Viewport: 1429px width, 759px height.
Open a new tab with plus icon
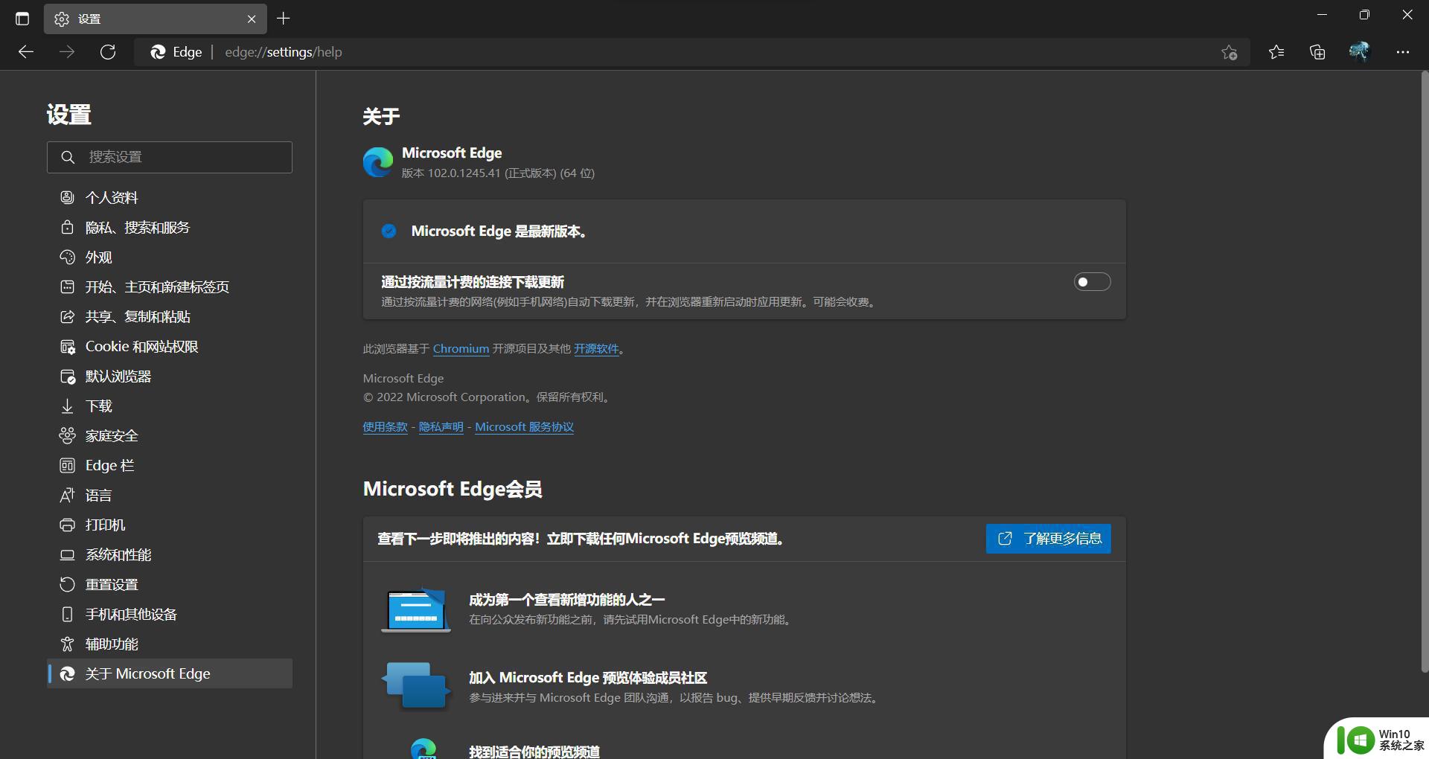[x=284, y=19]
